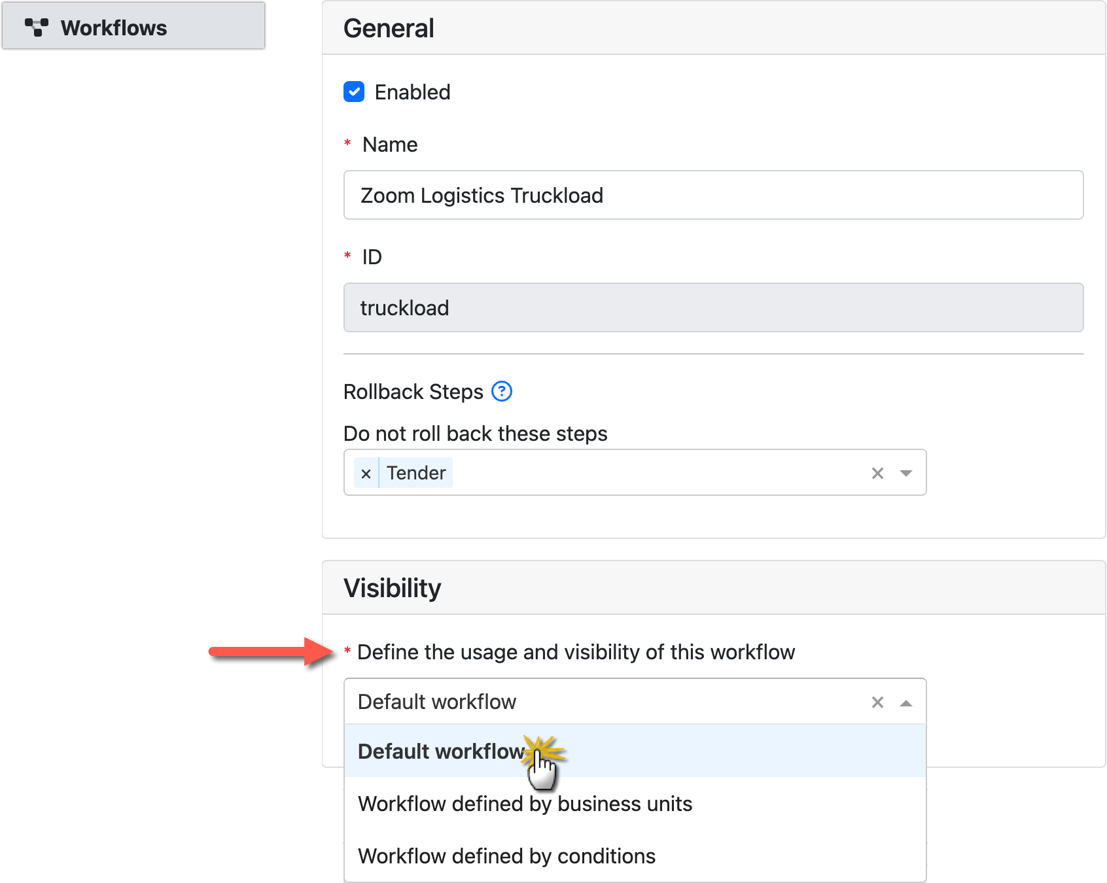Click the question mark next to Rollback Steps

[501, 391]
